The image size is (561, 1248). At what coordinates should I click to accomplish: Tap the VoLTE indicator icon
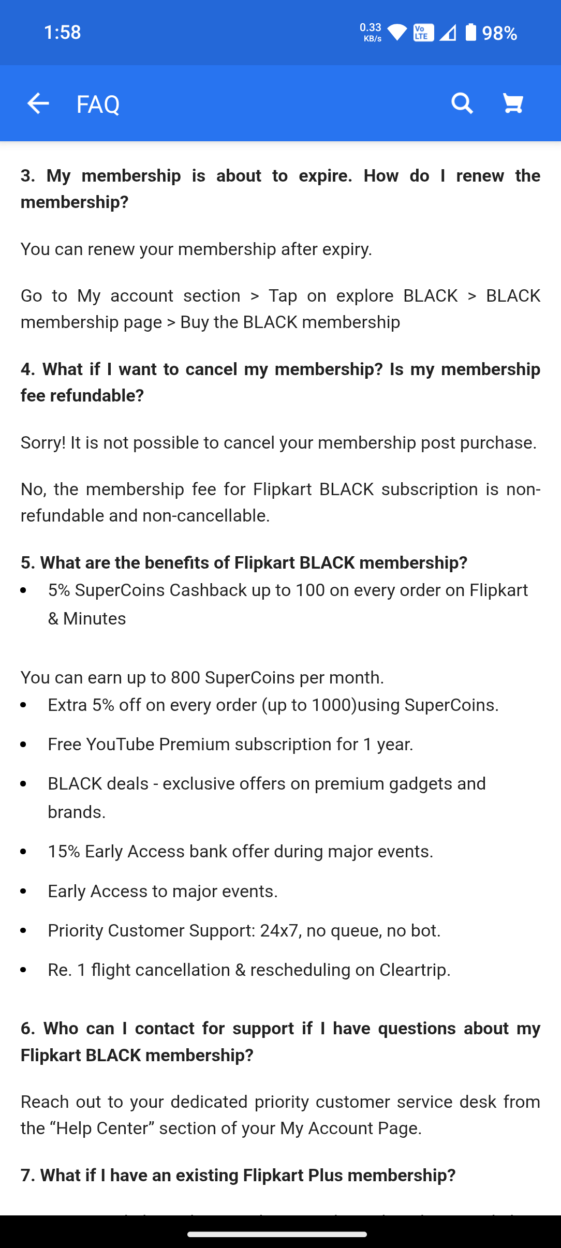(x=423, y=33)
